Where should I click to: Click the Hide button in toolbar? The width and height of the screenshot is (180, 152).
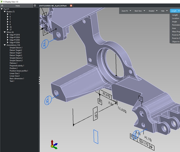tap(163, 11)
